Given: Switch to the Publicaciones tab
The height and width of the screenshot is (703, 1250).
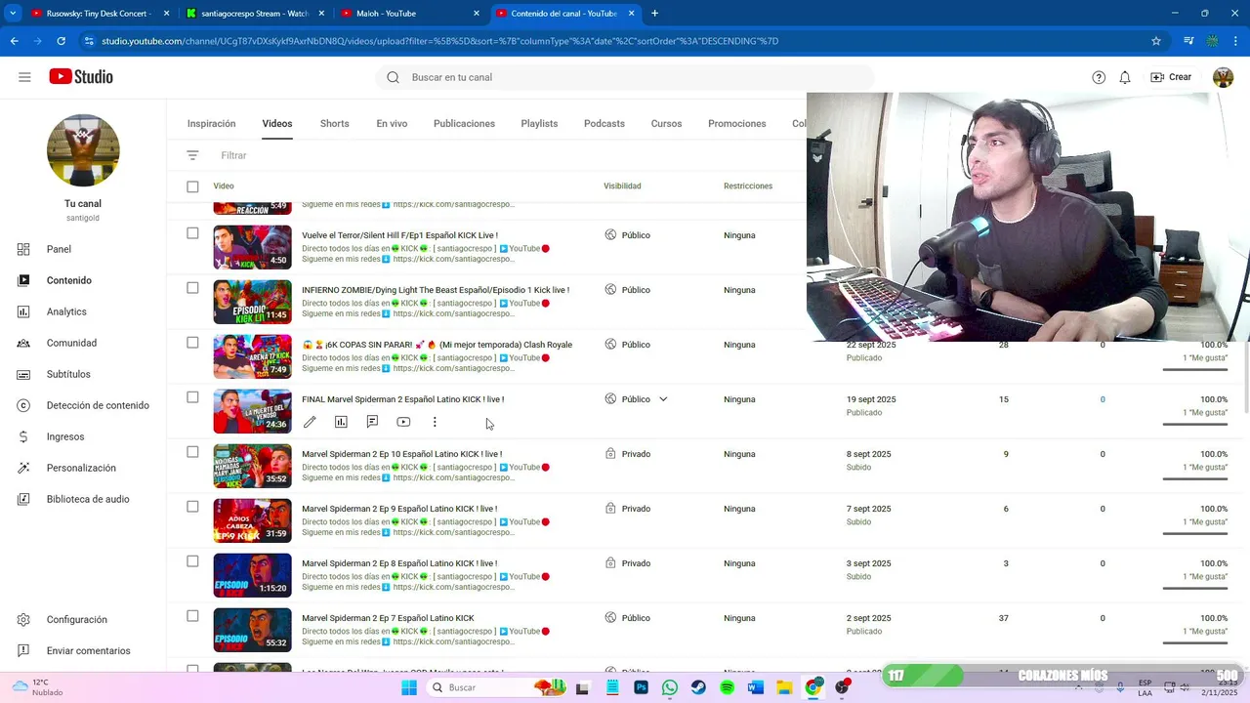Looking at the screenshot, I should pyautogui.click(x=464, y=124).
